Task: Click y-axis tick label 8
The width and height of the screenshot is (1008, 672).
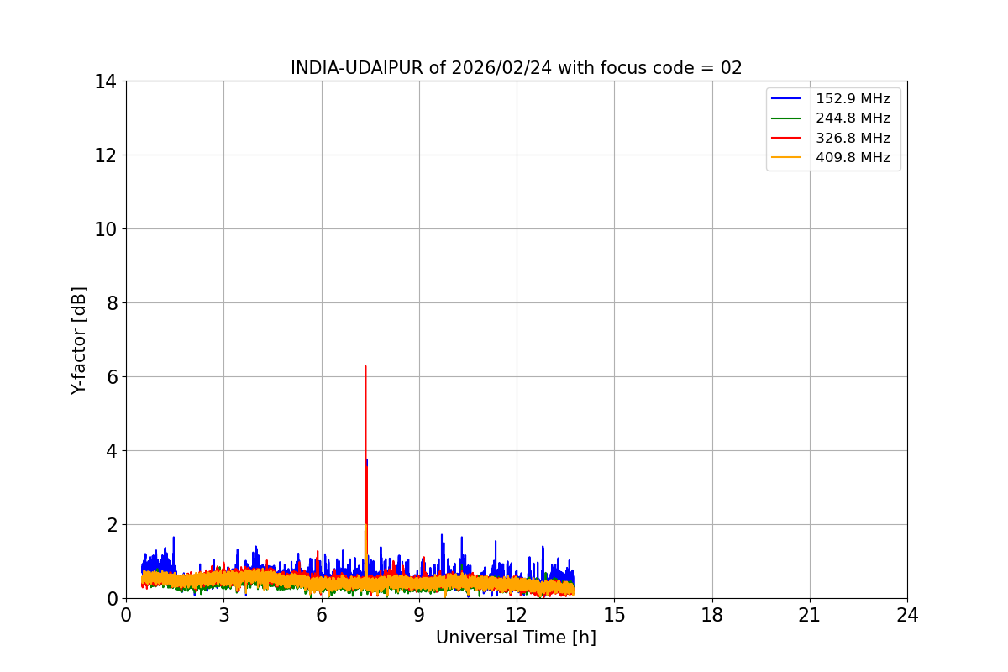Action: [x=112, y=303]
